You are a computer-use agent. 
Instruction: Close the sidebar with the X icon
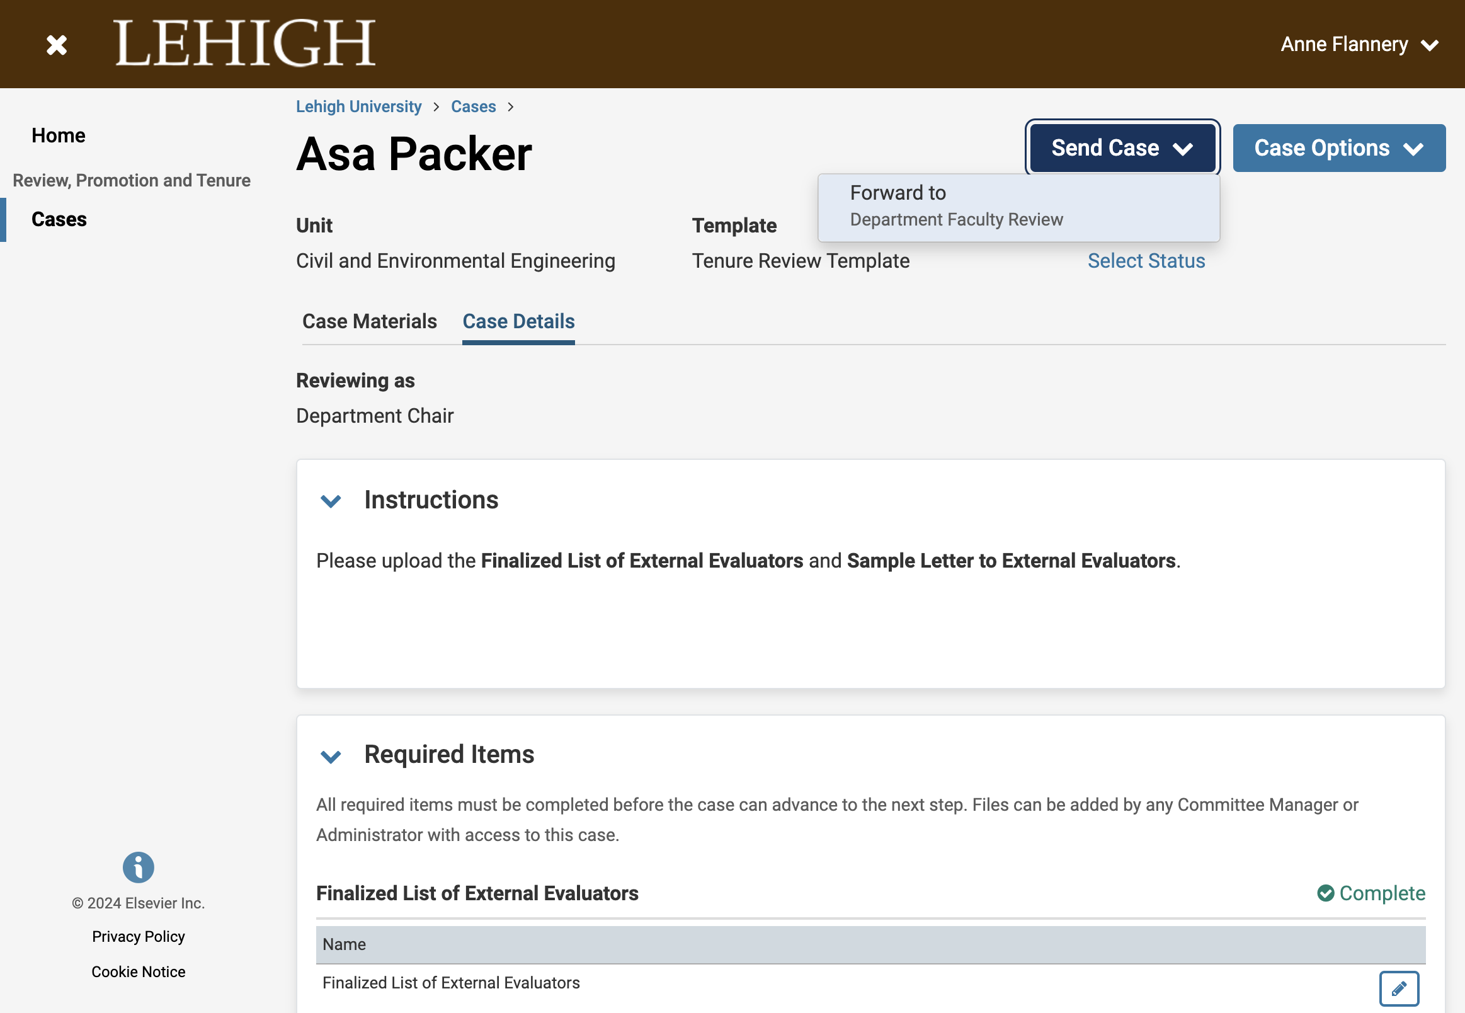pos(57,45)
